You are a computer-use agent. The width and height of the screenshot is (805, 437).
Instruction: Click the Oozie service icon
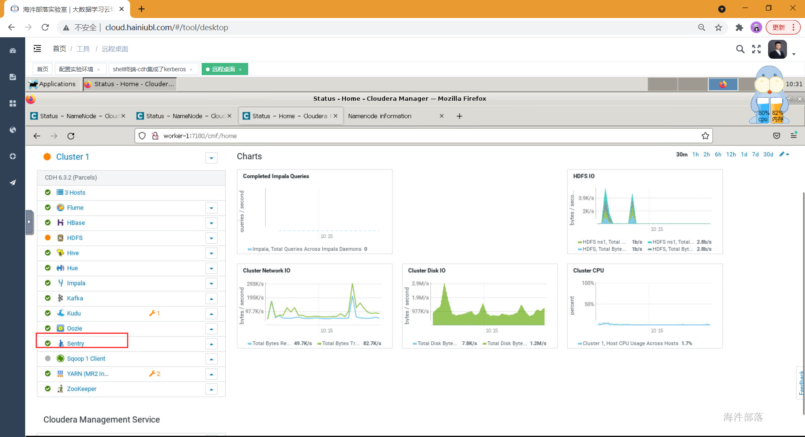[x=60, y=328]
